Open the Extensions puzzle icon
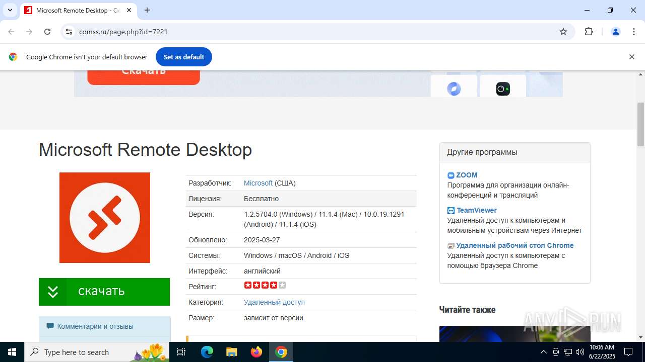Screen dimensions: 645x362 tap(589, 32)
